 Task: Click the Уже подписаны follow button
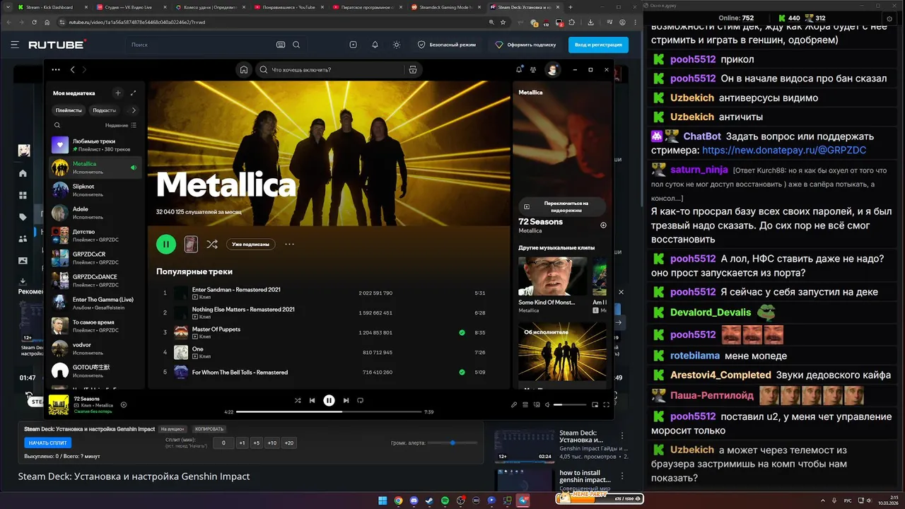tap(250, 244)
